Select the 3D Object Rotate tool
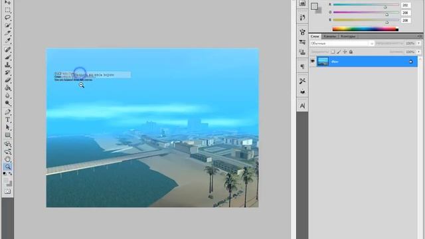 [7, 144]
